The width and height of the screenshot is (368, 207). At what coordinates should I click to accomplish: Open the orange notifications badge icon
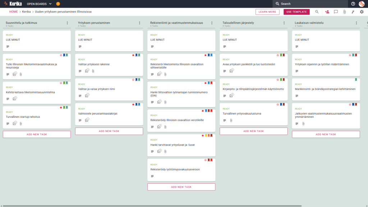[x=58, y=4]
